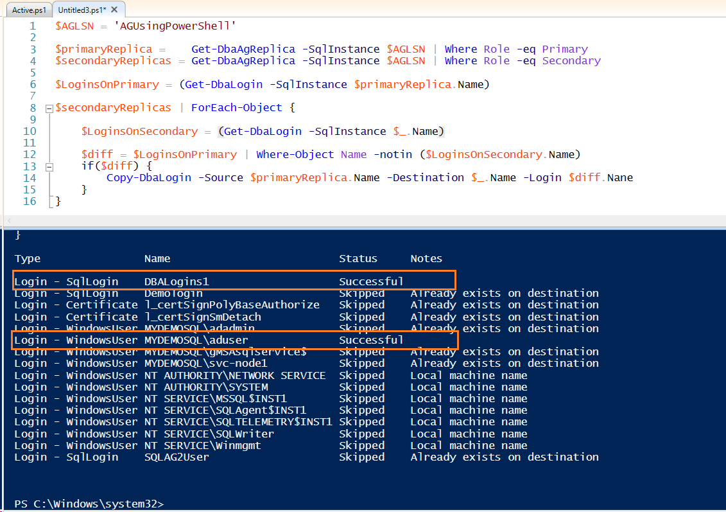The height and width of the screenshot is (512, 726).
Task: Click the $LoginsOnSecondary variable on line 10
Action: click(139, 131)
